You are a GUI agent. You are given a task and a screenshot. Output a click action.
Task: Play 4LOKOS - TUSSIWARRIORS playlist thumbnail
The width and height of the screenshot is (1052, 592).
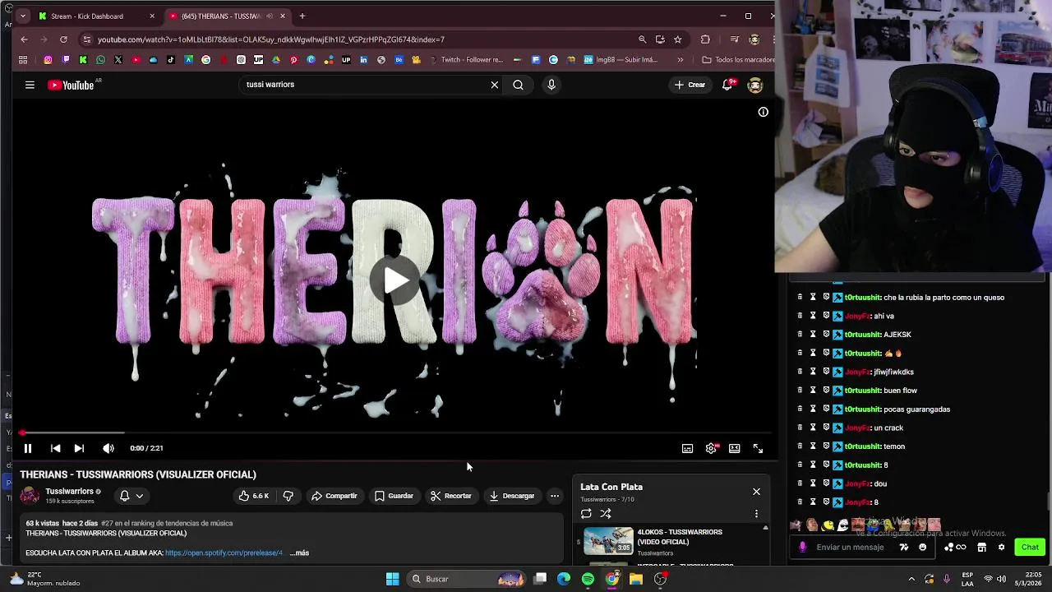coord(608,541)
